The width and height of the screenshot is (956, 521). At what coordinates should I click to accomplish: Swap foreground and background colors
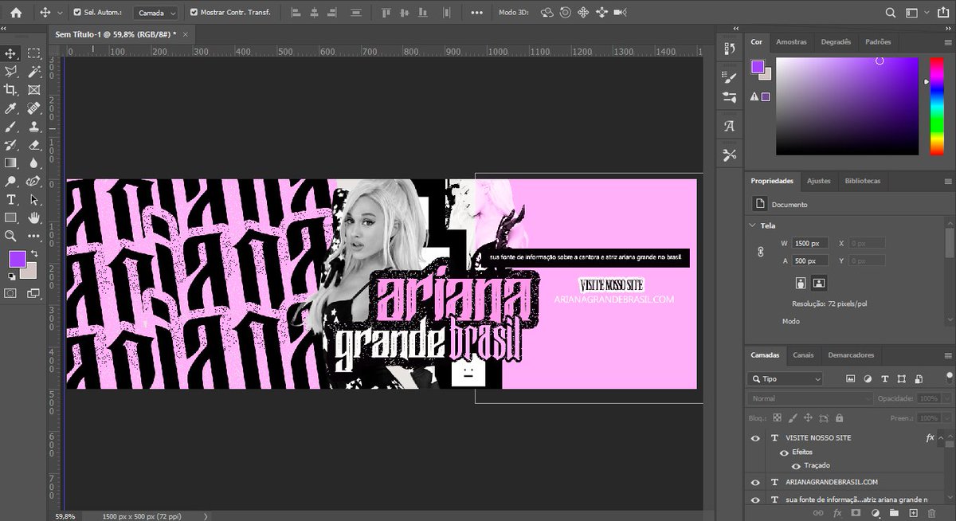pos(34,254)
